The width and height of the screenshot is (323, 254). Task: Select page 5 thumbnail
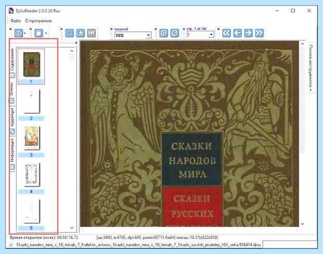click(32, 211)
